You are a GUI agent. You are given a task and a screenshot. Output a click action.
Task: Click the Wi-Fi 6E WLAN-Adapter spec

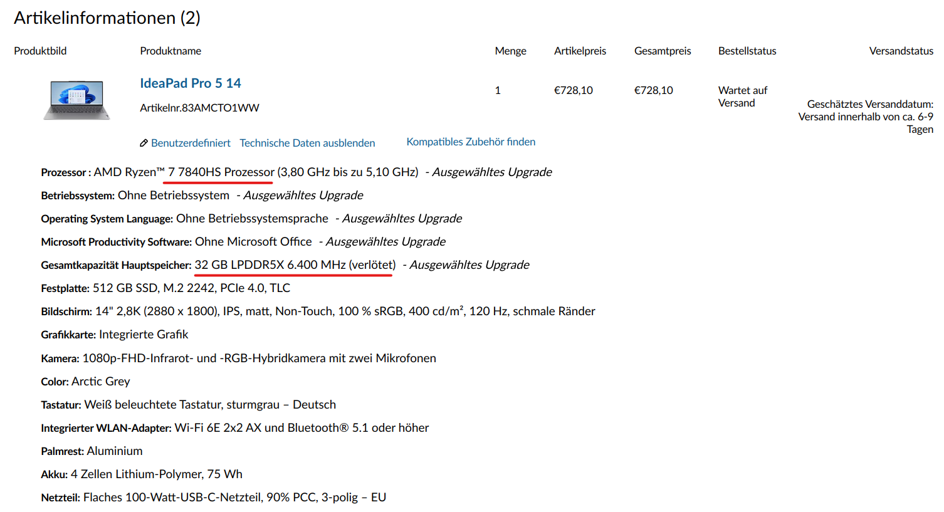coord(235,427)
